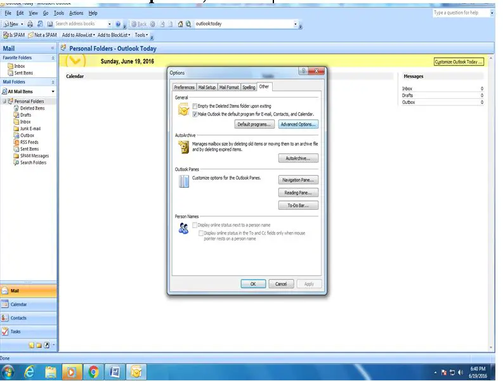Click the Search the Web globe icon
Screen dimensions: 503x381
[188, 24]
